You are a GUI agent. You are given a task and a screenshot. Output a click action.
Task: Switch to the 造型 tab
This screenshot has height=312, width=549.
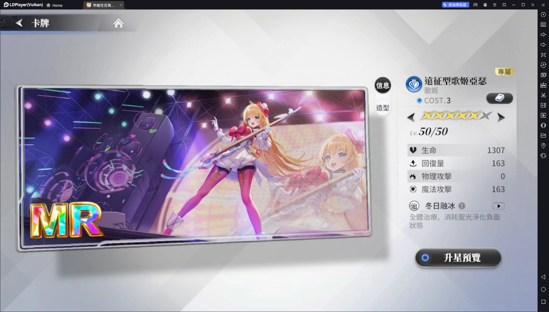[383, 107]
